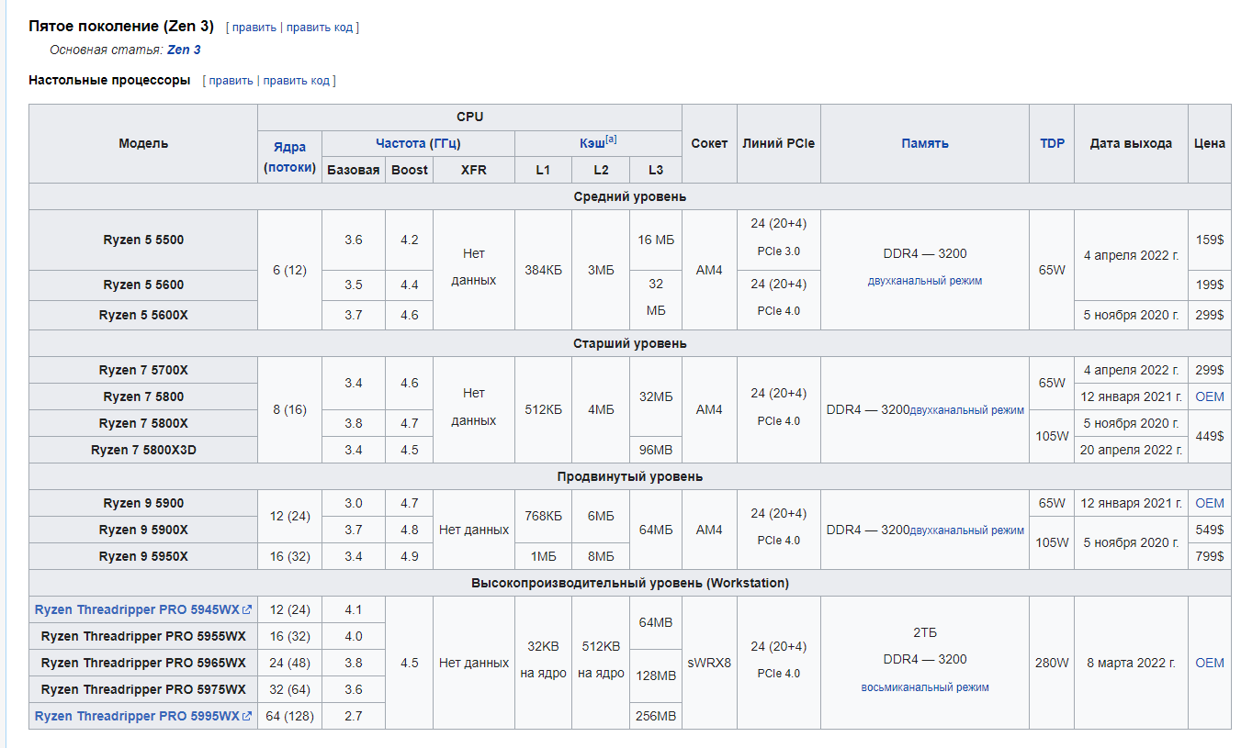Open OEM price link for Ryzen 7 5800
The width and height of the screenshot is (1241, 748).
[1210, 396]
